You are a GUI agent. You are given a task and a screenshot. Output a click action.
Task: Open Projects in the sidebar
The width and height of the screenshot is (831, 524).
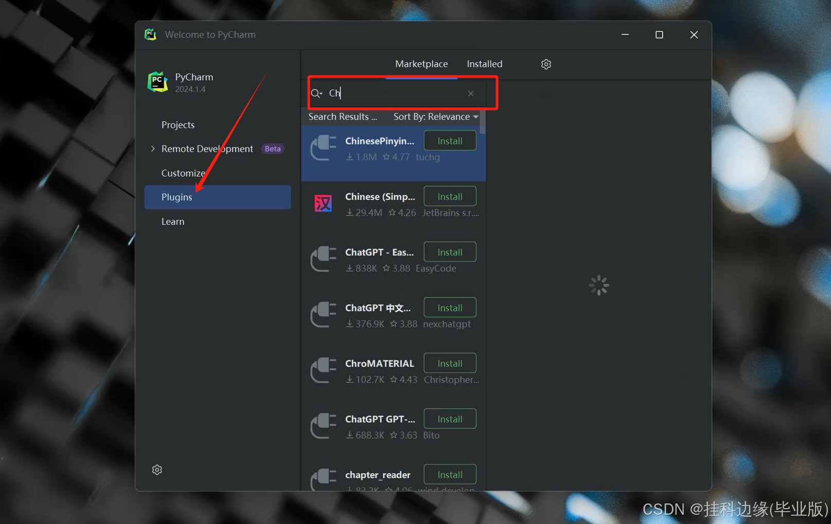click(178, 125)
